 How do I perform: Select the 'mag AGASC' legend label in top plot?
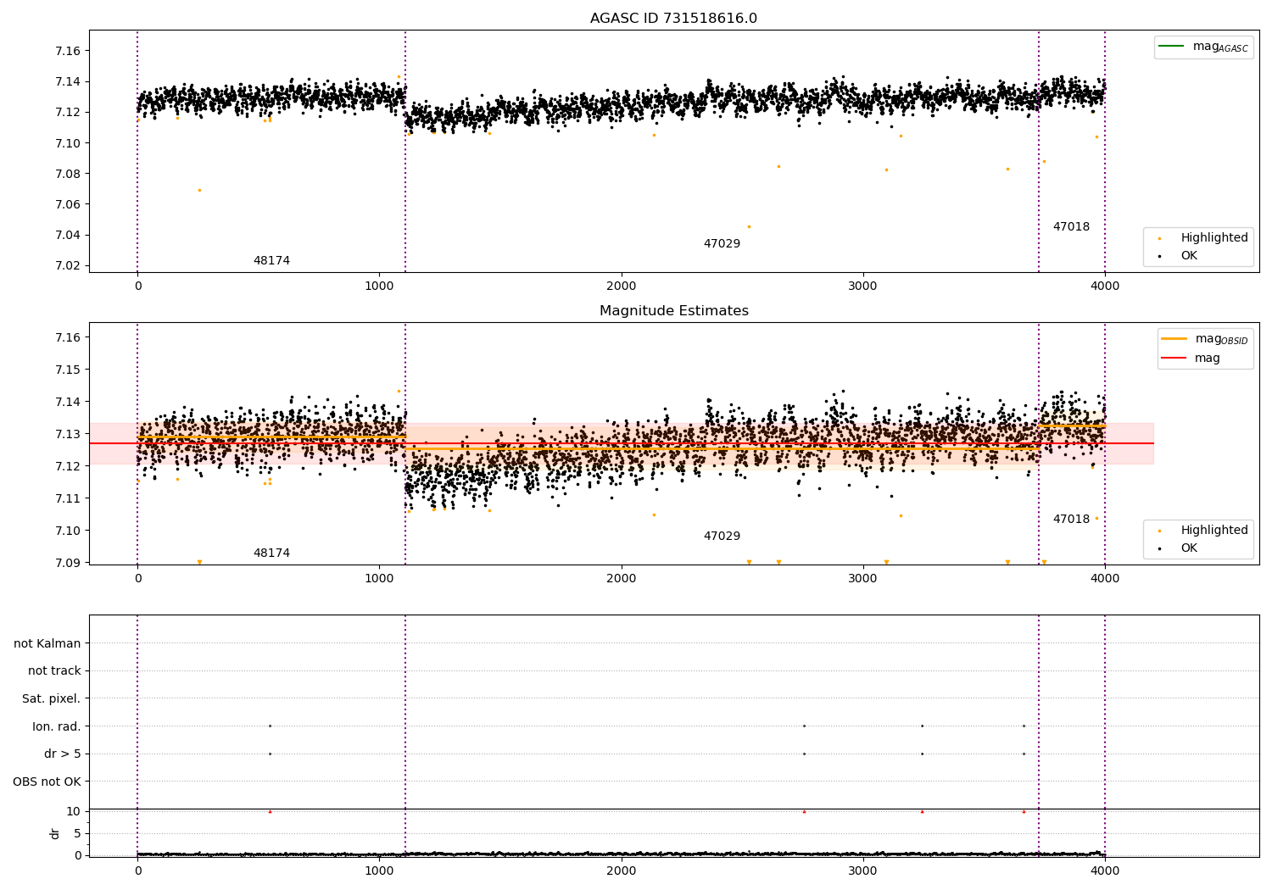1220,47
